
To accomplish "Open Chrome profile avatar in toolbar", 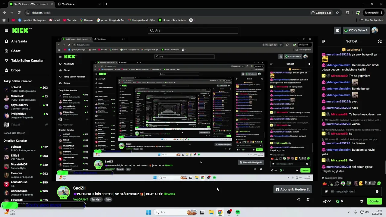I will tap(358, 13).
